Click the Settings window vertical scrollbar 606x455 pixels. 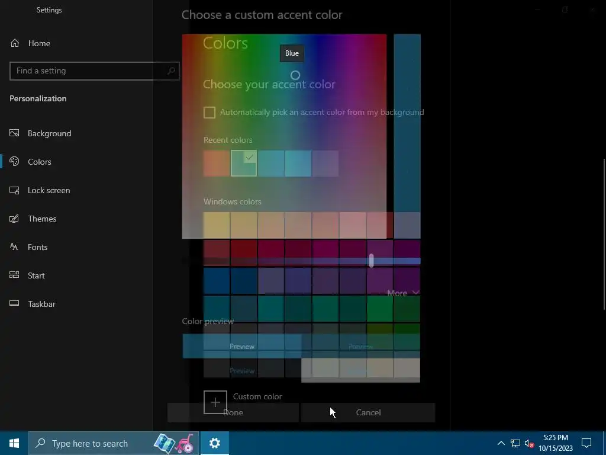tap(604, 234)
